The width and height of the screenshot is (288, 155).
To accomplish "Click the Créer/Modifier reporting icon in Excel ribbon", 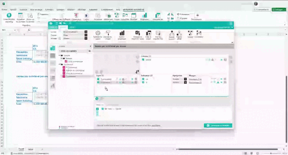I will click(9, 15).
